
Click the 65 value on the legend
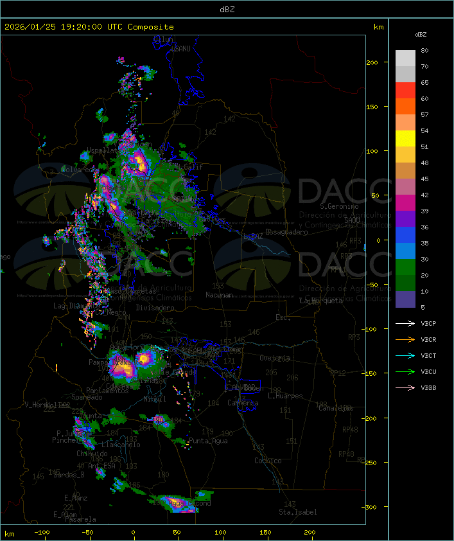tap(424, 82)
